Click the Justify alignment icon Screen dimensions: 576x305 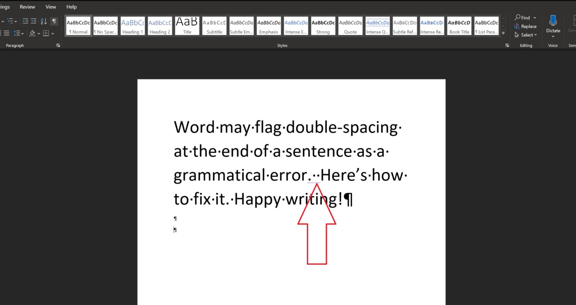click(7, 33)
